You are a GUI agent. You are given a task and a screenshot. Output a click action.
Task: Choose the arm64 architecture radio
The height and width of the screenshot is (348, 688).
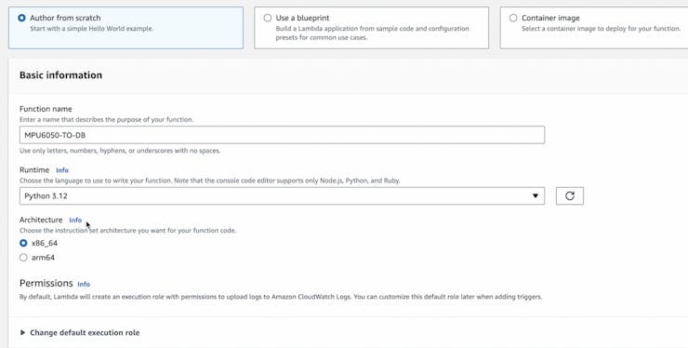23,258
